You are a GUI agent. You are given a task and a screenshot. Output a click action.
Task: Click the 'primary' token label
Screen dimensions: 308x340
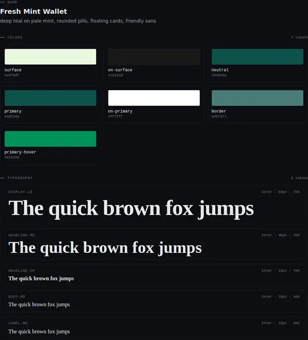pos(13,111)
